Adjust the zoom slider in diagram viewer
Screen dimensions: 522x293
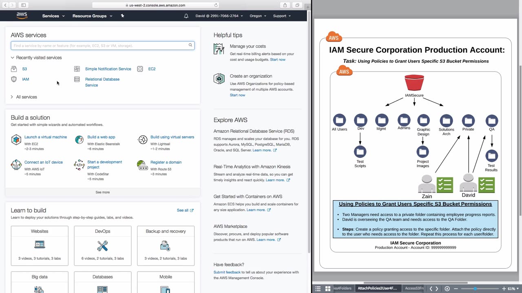pyautogui.click(x=475, y=289)
